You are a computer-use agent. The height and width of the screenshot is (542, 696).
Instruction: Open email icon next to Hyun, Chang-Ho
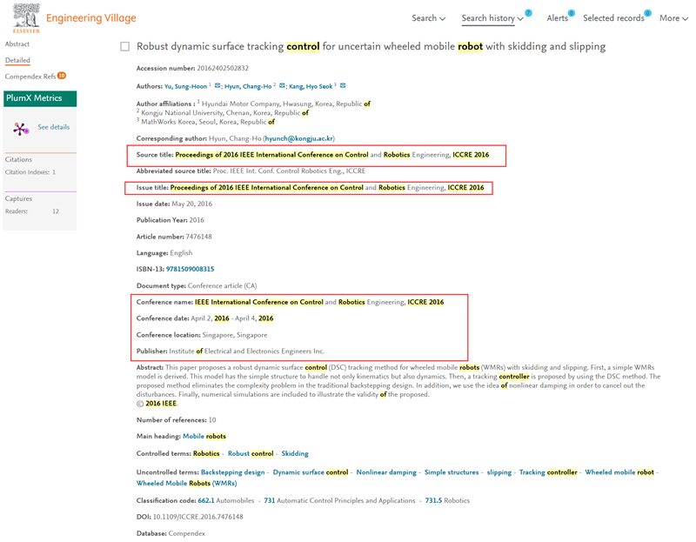282,85
